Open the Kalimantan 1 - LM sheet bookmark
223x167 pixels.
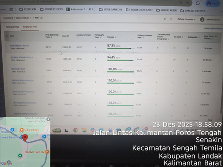tap(81, 9)
